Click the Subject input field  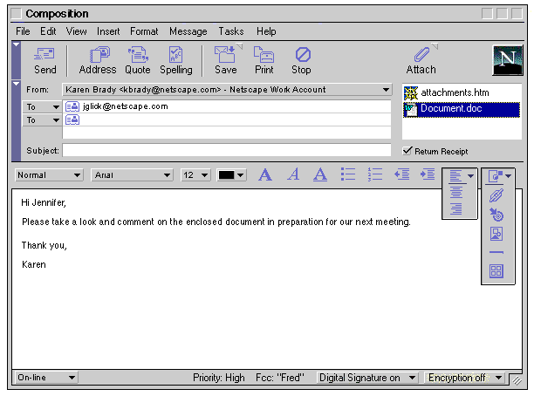(x=227, y=150)
